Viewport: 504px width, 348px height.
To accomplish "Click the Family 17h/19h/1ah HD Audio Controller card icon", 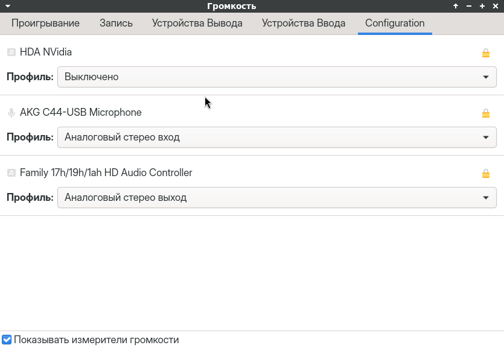I will [11, 173].
